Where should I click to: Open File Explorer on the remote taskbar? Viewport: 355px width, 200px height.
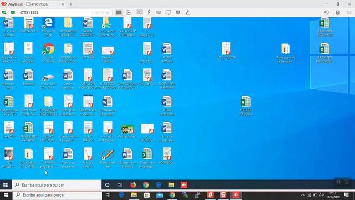pos(171,185)
